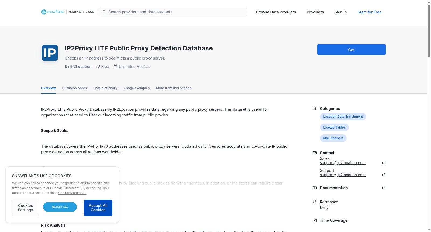Viewport: 431px width, 232px height.
Task: Click the Contact heading
Action: 327,153
